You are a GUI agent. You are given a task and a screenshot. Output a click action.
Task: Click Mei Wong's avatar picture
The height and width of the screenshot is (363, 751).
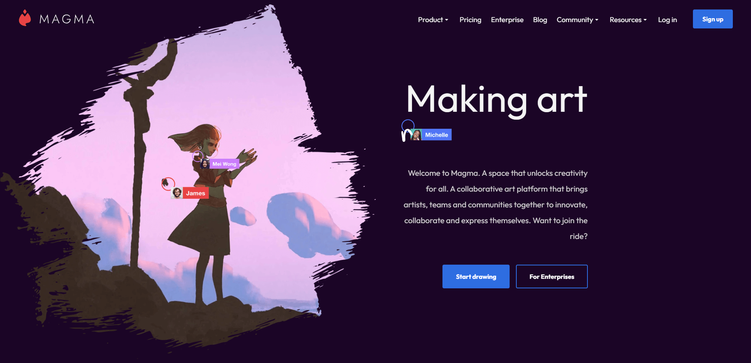pyautogui.click(x=205, y=164)
